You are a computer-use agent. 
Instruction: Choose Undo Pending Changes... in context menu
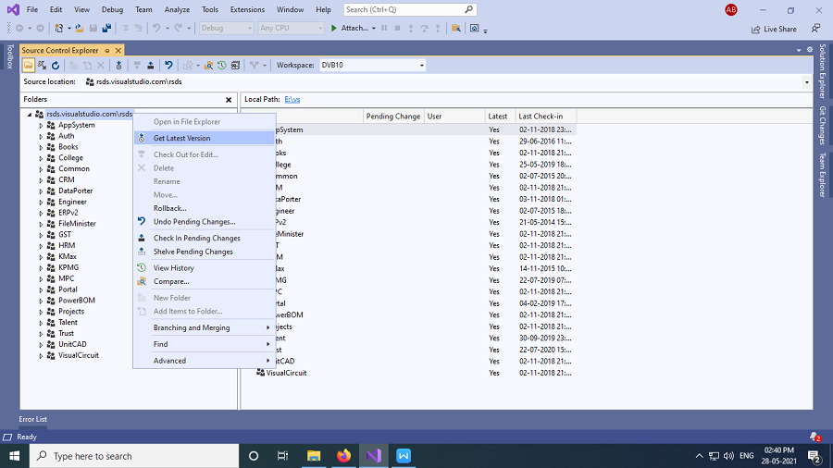click(205, 222)
